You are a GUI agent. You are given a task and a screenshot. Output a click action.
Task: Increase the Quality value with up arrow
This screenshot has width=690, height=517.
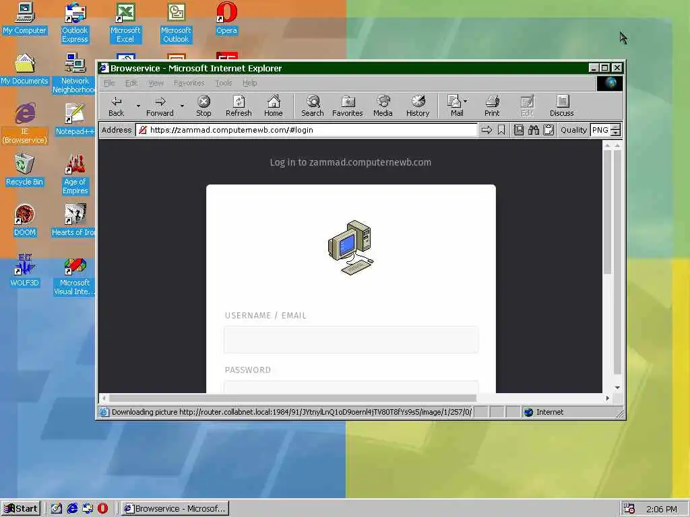click(x=616, y=127)
